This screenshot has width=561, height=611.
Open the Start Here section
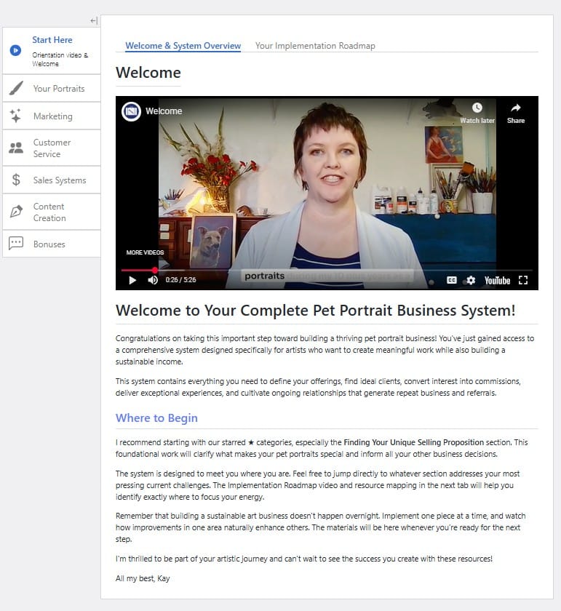tap(52, 51)
